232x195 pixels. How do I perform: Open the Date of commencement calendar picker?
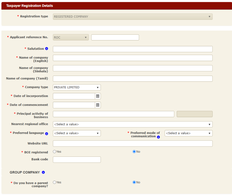[98, 105]
